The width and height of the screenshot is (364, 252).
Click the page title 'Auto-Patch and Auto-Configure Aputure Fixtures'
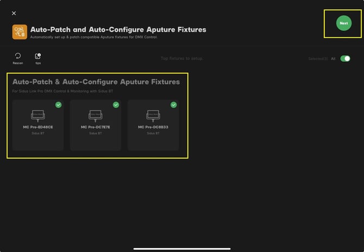(x=118, y=29)
